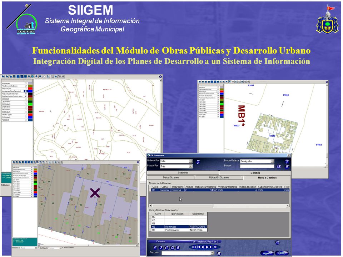Click into the Buscar text field

pos(257,166)
